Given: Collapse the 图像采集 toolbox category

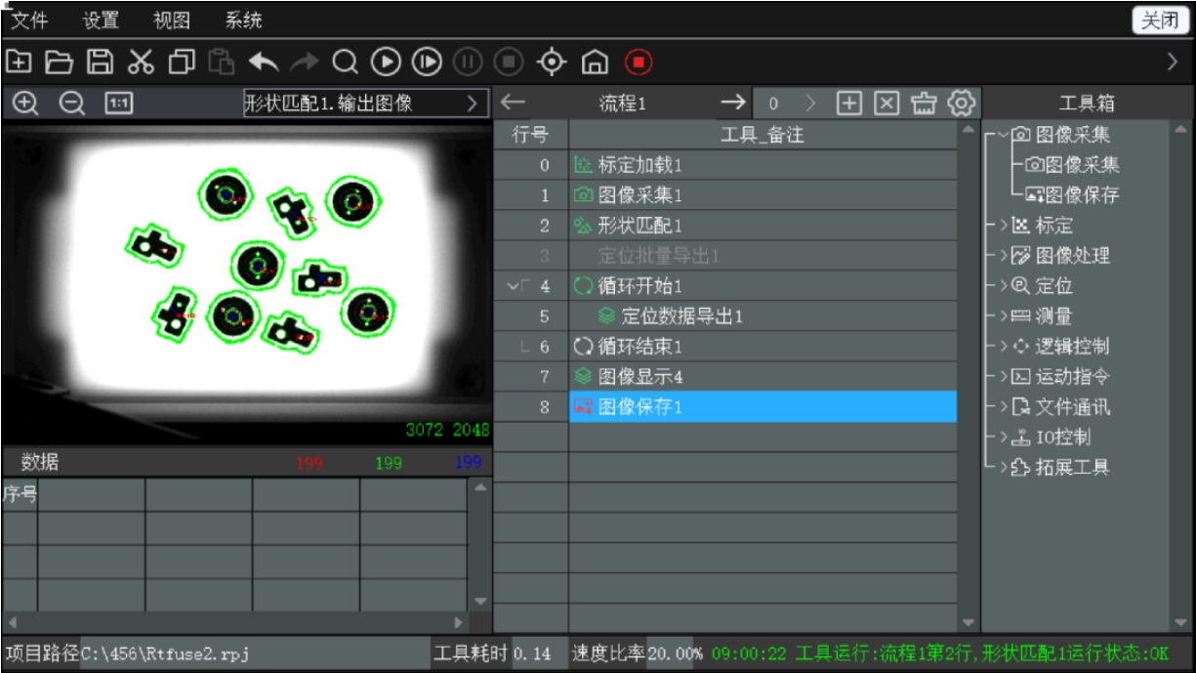Looking at the screenshot, I should tap(1003, 135).
